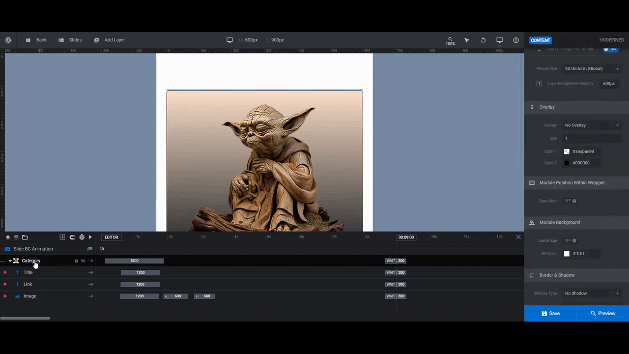Toggle the Use Image switch
Image resolution: width=629 pixels, height=354 pixels.
[x=570, y=240]
